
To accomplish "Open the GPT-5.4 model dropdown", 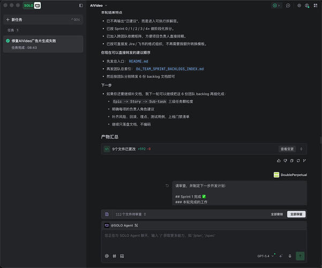I will [266, 256].
